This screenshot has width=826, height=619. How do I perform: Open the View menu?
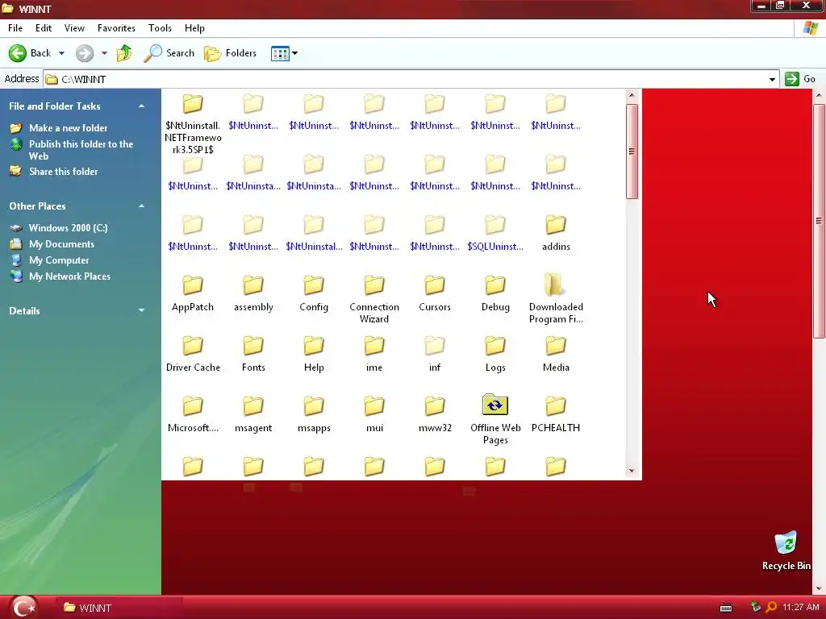pyautogui.click(x=74, y=28)
